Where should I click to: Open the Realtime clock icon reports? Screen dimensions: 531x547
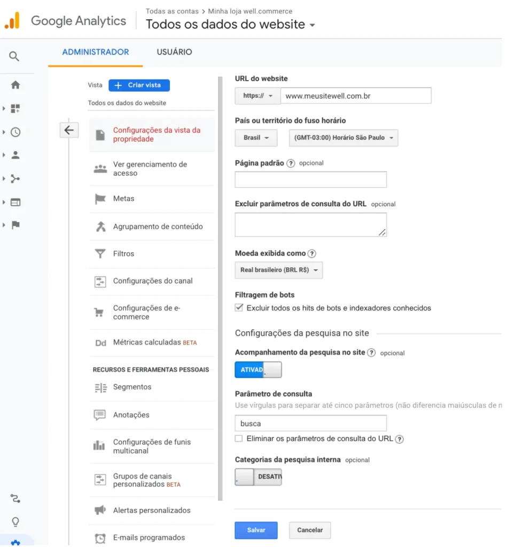(x=15, y=132)
